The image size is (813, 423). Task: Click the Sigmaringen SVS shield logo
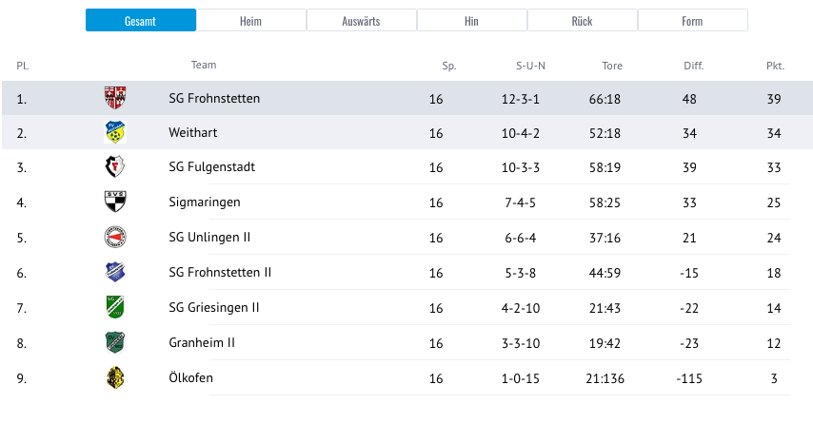pos(115,202)
